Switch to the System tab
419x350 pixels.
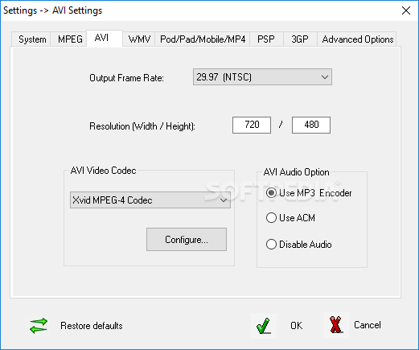(32, 39)
